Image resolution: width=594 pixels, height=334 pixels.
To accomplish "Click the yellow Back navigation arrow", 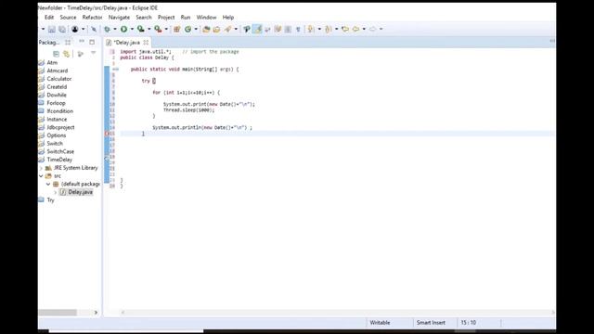I will pyautogui.click(x=355, y=29).
